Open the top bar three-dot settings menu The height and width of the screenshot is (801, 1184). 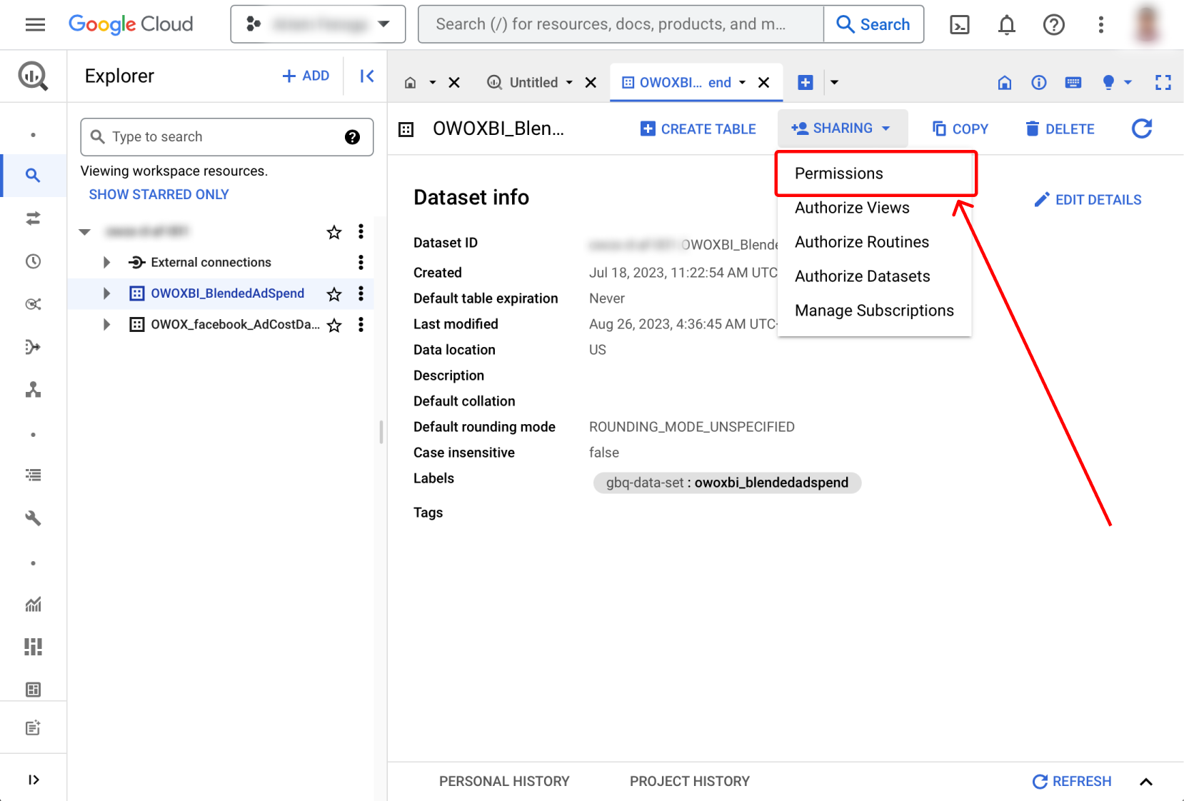1101,25
